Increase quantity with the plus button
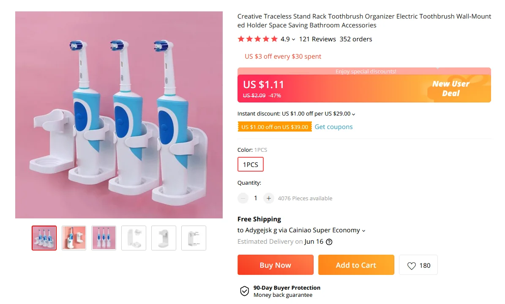 [269, 198]
